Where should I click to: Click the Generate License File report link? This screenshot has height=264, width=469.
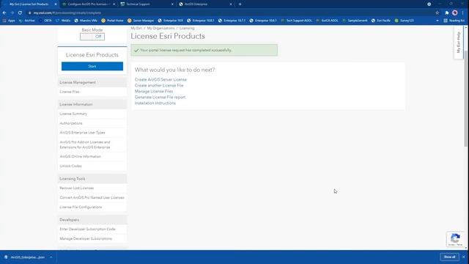160,98
